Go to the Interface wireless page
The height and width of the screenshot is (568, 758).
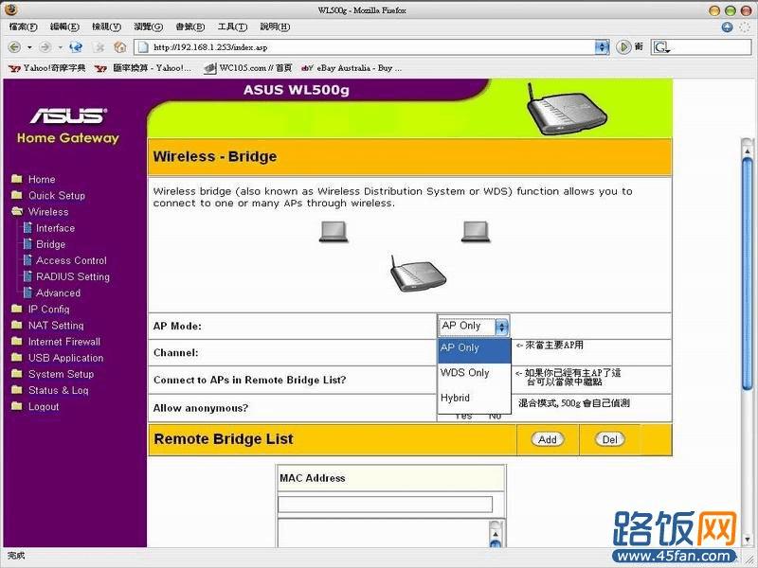coord(55,228)
